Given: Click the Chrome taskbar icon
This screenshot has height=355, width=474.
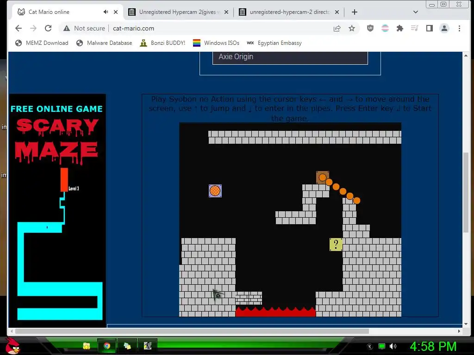Looking at the screenshot, I should coord(106,346).
